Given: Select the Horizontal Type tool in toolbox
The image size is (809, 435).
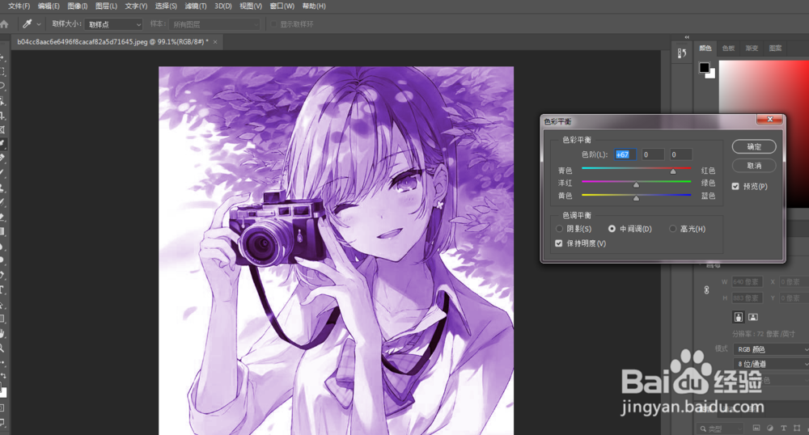Looking at the screenshot, I should (x=2, y=289).
